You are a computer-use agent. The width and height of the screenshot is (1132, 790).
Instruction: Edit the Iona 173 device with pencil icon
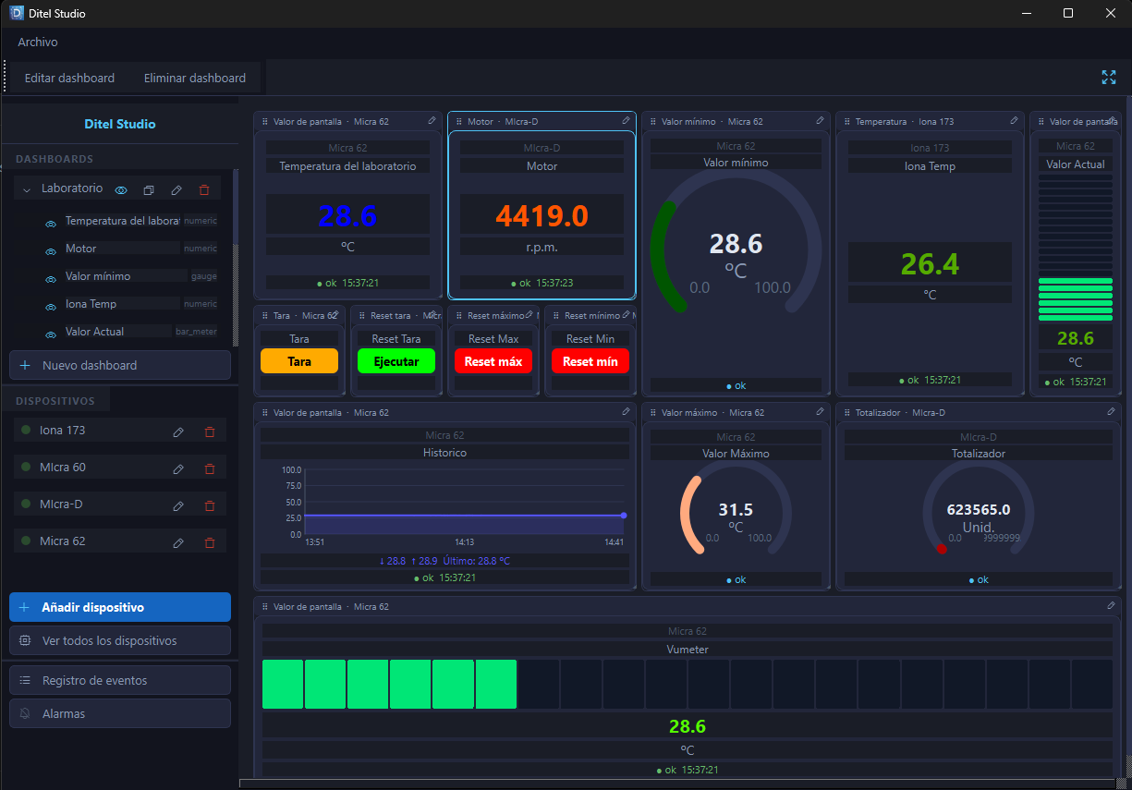point(178,431)
